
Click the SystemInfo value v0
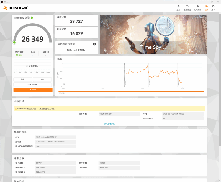[183, 118]
